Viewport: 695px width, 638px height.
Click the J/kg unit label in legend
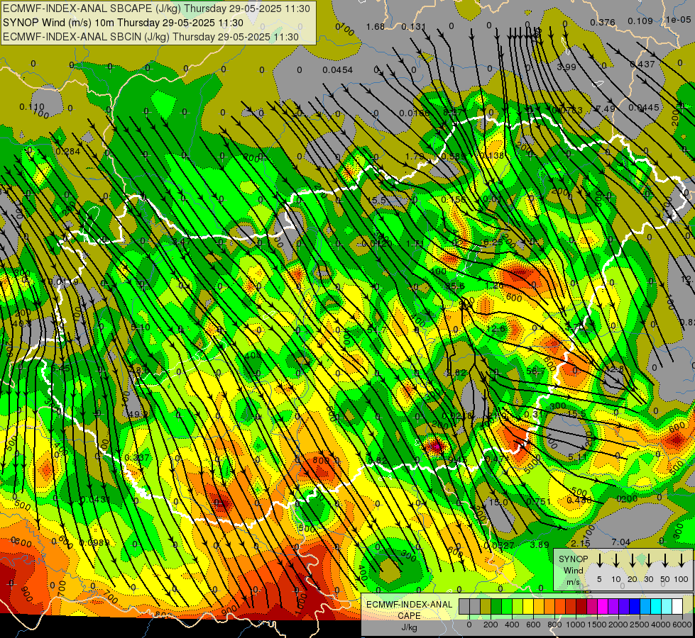click(x=409, y=628)
